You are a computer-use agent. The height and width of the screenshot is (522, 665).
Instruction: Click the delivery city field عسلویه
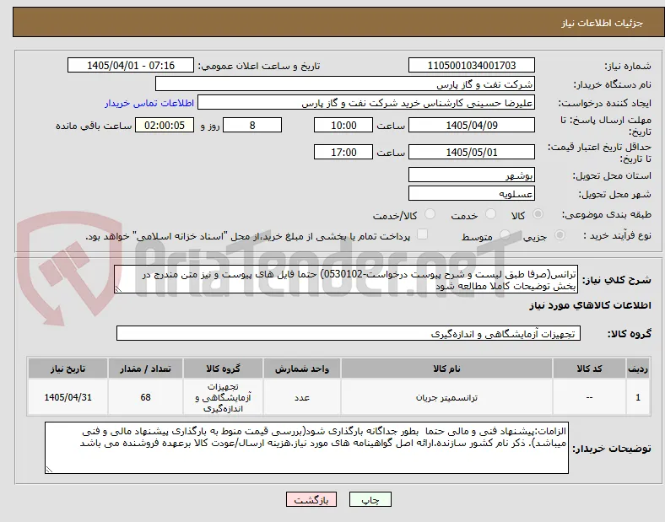(x=472, y=194)
